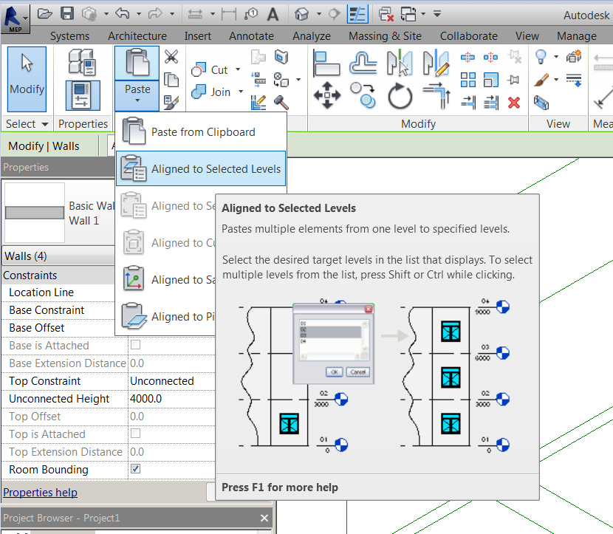The image size is (613, 534).
Task: Select the Copy tool circles icon
Action: [363, 95]
